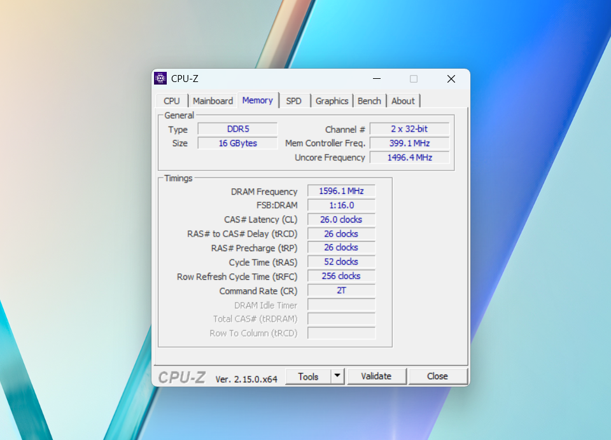Select the 2T command rate value
The image size is (611, 440).
click(x=341, y=291)
